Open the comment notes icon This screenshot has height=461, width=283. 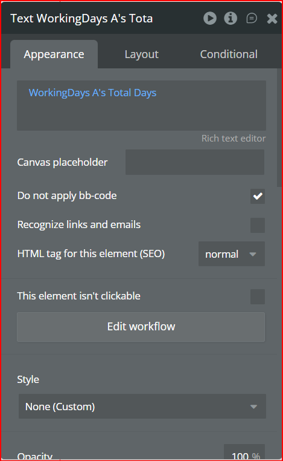(x=252, y=18)
